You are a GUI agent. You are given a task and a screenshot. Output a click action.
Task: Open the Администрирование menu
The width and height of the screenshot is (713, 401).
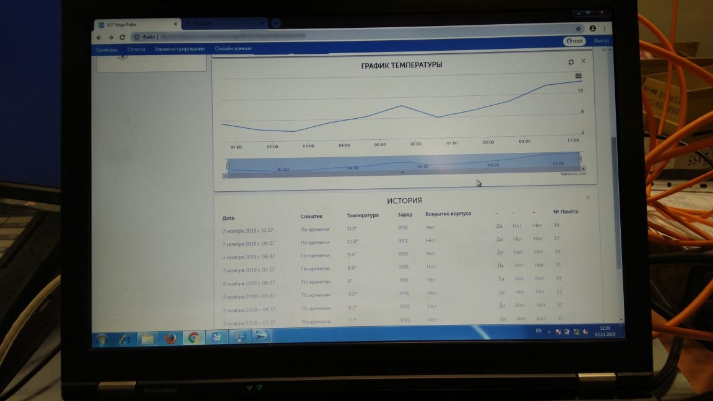(179, 49)
